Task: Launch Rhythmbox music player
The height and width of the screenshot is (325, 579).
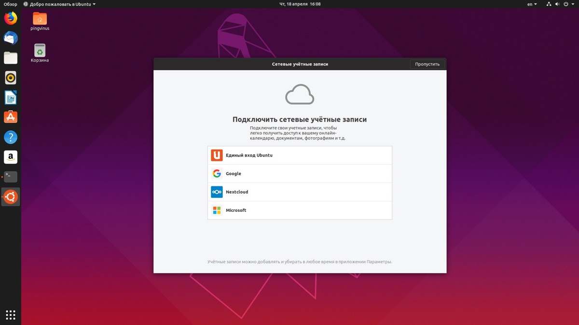Action: pos(11,78)
